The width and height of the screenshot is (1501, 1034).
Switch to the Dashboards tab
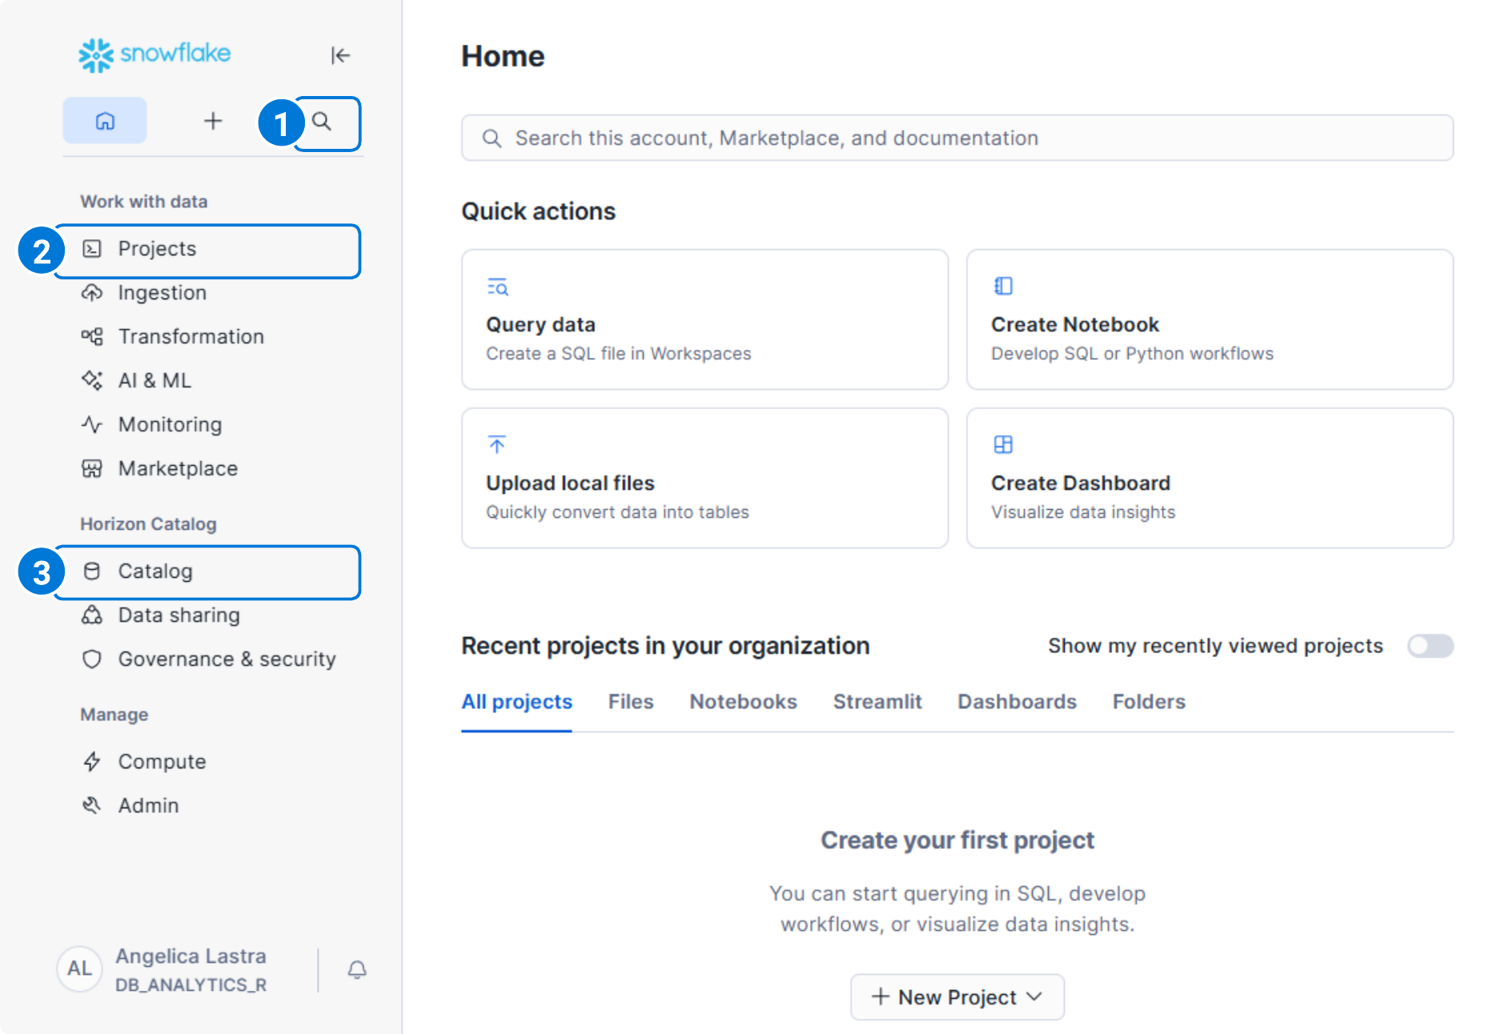coord(1017,701)
